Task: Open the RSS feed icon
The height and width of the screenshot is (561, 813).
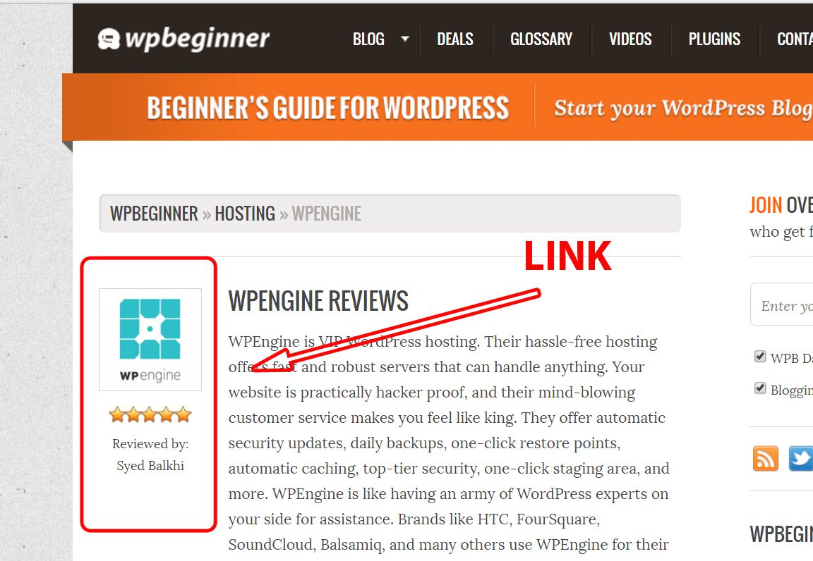Action: tap(765, 458)
